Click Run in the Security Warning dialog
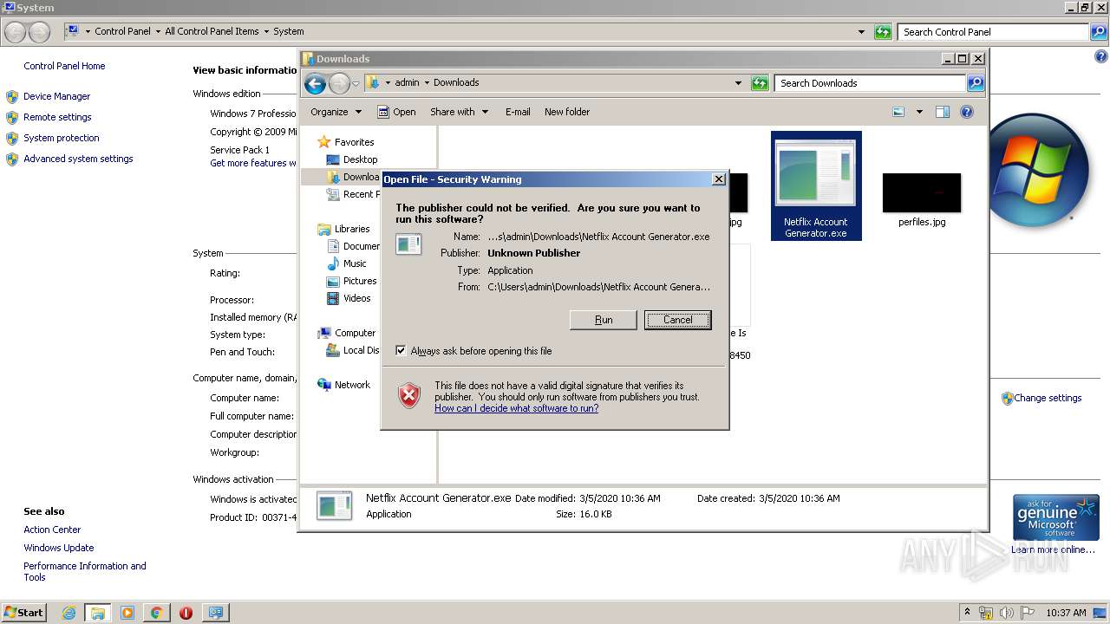 [604, 320]
